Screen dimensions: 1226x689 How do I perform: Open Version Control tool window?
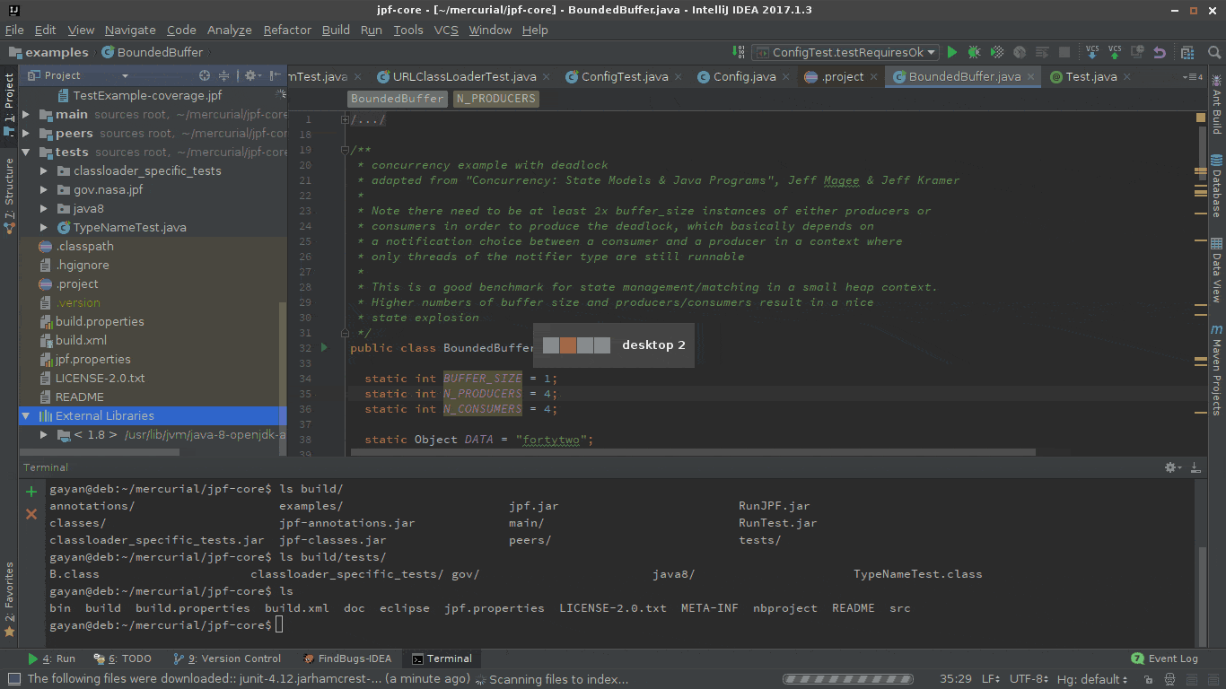coord(227,658)
